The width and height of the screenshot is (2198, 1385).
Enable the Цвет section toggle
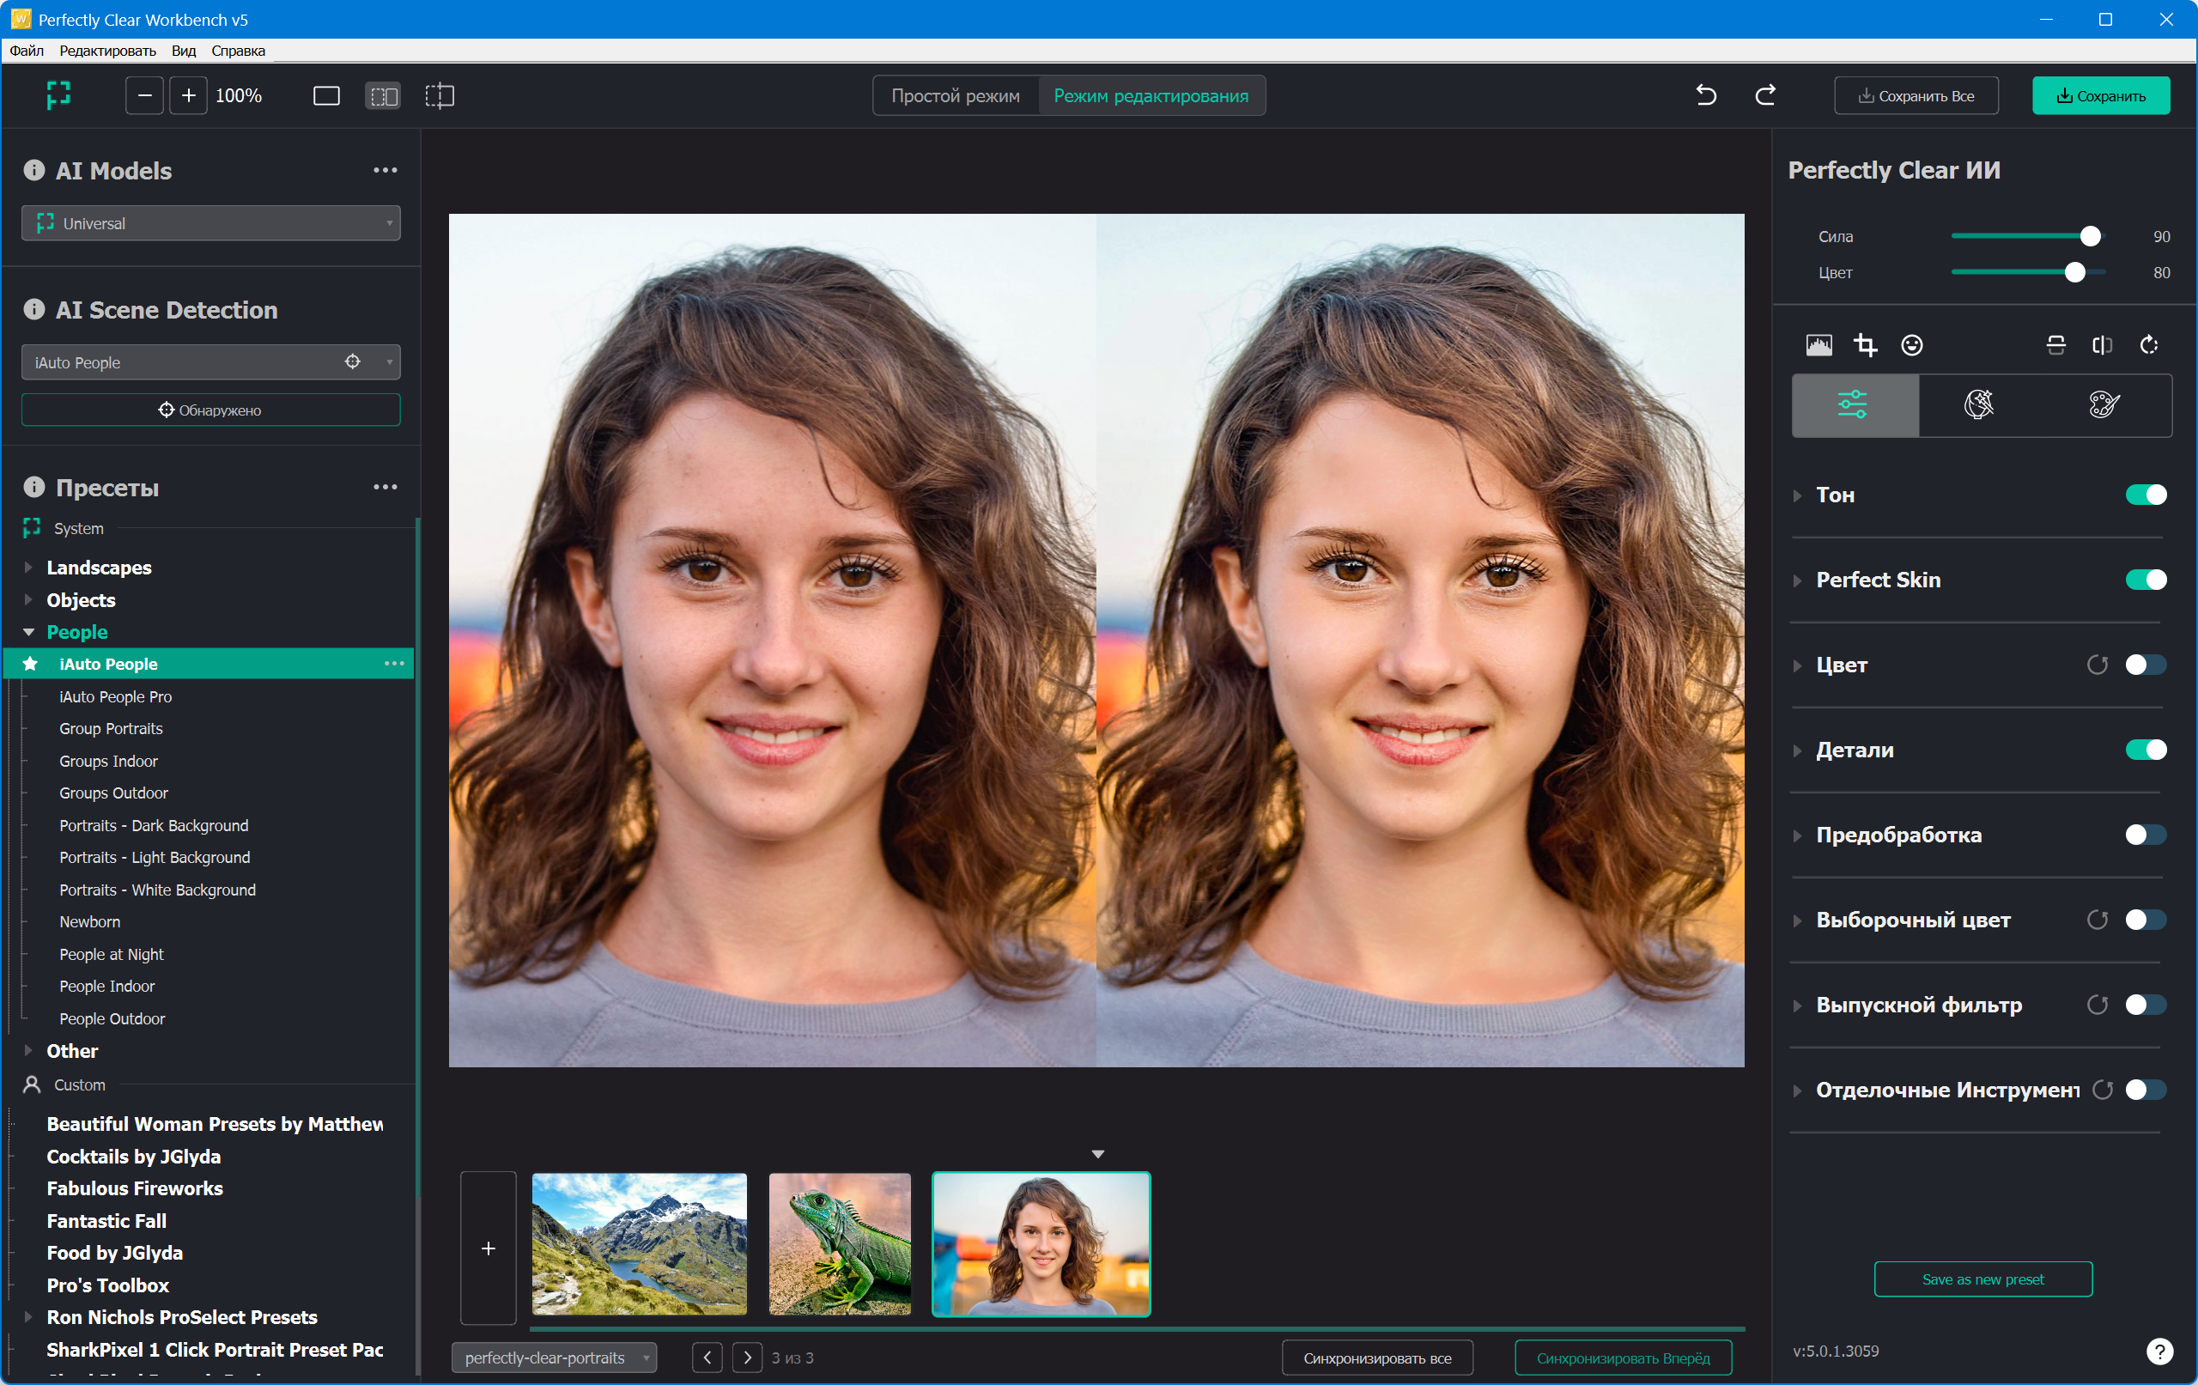[2145, 665]
